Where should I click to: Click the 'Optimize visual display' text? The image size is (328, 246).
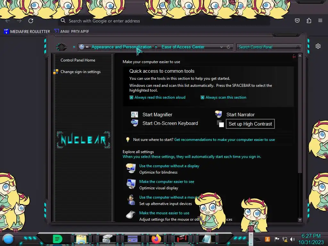coord(159,188)
